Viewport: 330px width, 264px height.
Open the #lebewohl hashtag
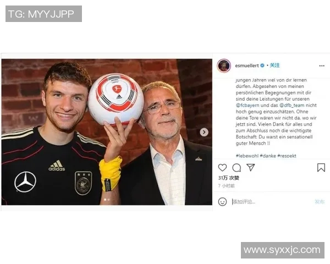(x=247, y=156)
